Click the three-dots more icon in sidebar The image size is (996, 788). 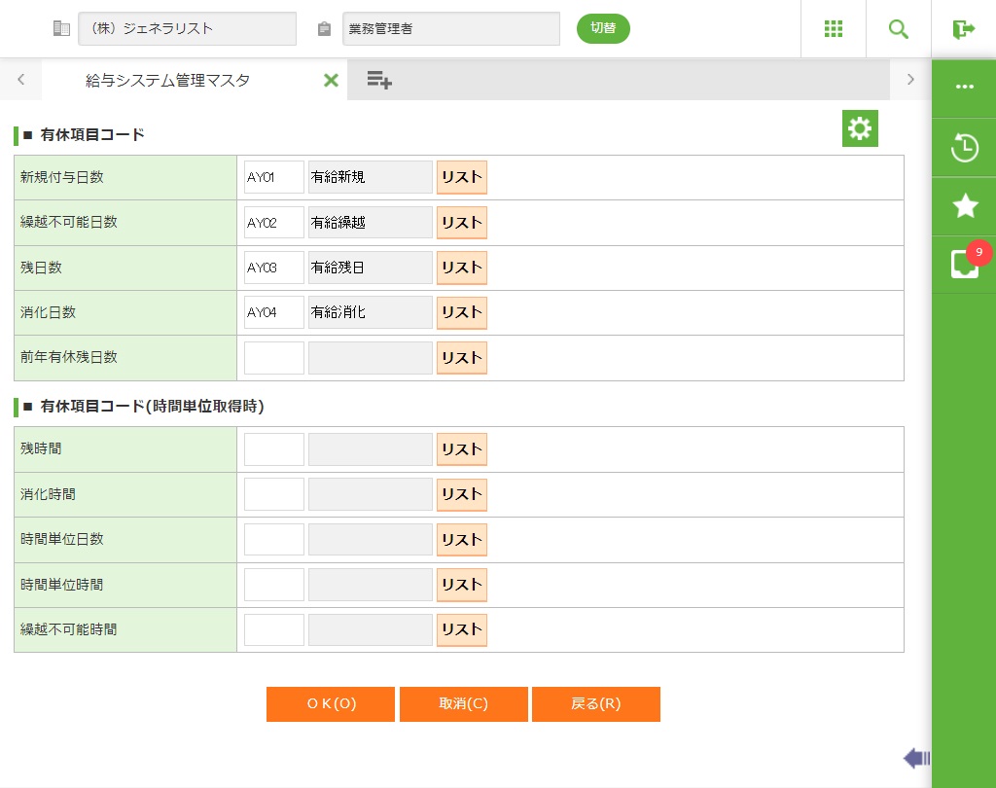[964, 87]
